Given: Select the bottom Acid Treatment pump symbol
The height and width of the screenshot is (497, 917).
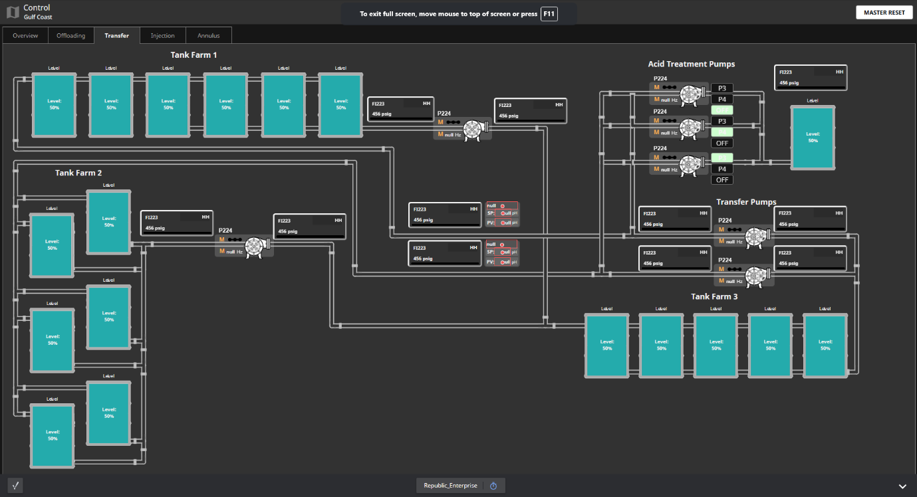Looking at the screenshot, I should (692, 165).
